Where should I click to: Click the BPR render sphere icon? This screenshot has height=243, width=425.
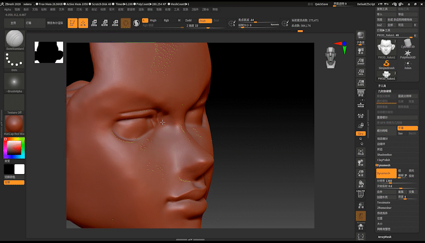coord(360,36)
